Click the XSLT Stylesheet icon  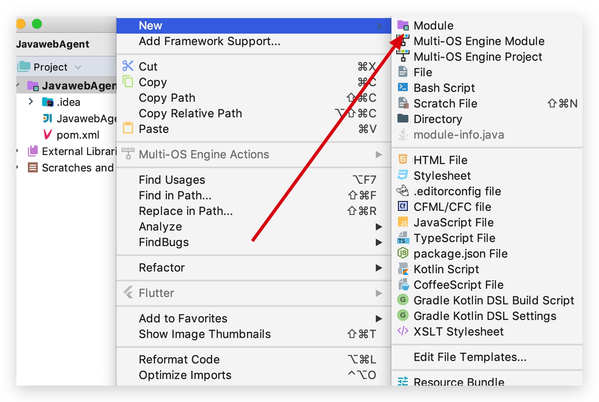coord(403,331)
